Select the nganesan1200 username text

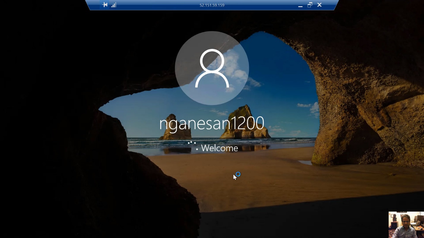212,123
